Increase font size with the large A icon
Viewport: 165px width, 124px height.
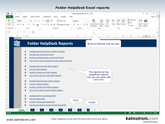click(x=36, y=21)
